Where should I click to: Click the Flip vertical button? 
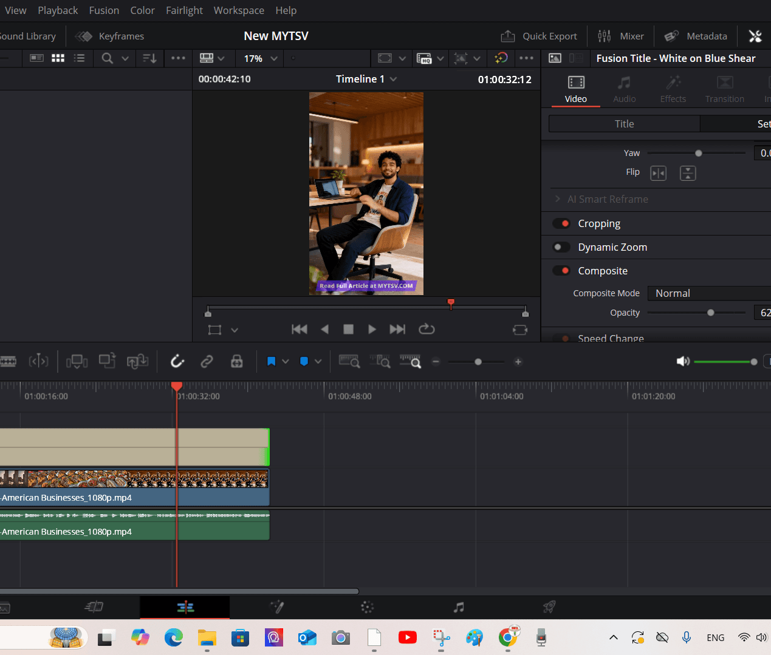click(688, 173)
